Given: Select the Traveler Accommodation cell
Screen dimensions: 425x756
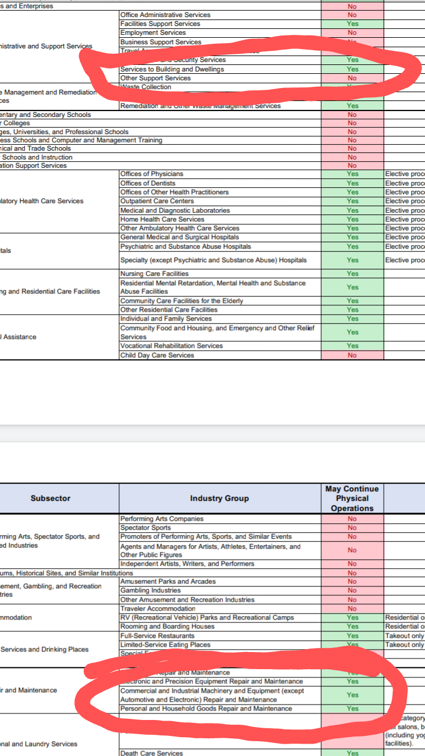Looking at the screenshot, I should pos(220,608).
